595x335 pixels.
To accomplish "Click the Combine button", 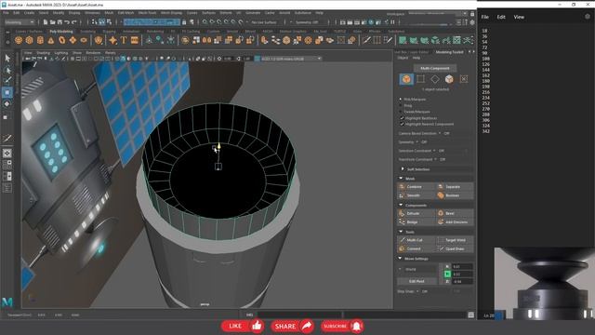I will point(416,187).
